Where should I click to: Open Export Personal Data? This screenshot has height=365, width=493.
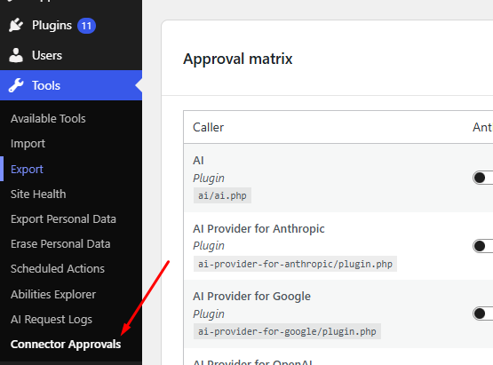(x=63, y=218)
